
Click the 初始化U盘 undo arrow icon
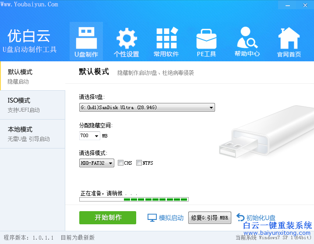coord(240,217)
